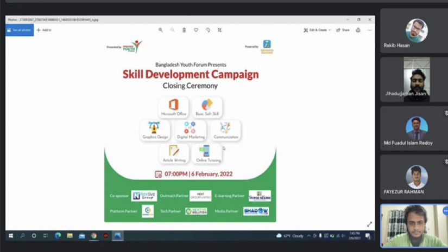Enter full screen with diagonal arrows icon
This screenshot has width=448, height=252.
[x=369, y=224]
